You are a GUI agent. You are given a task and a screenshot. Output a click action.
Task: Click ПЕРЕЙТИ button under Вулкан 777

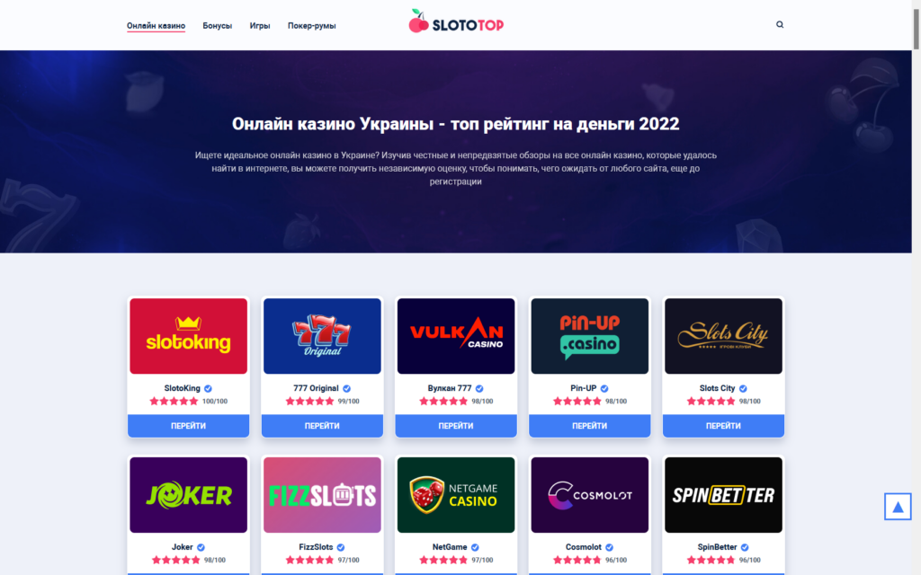click(x=456, y=426)
